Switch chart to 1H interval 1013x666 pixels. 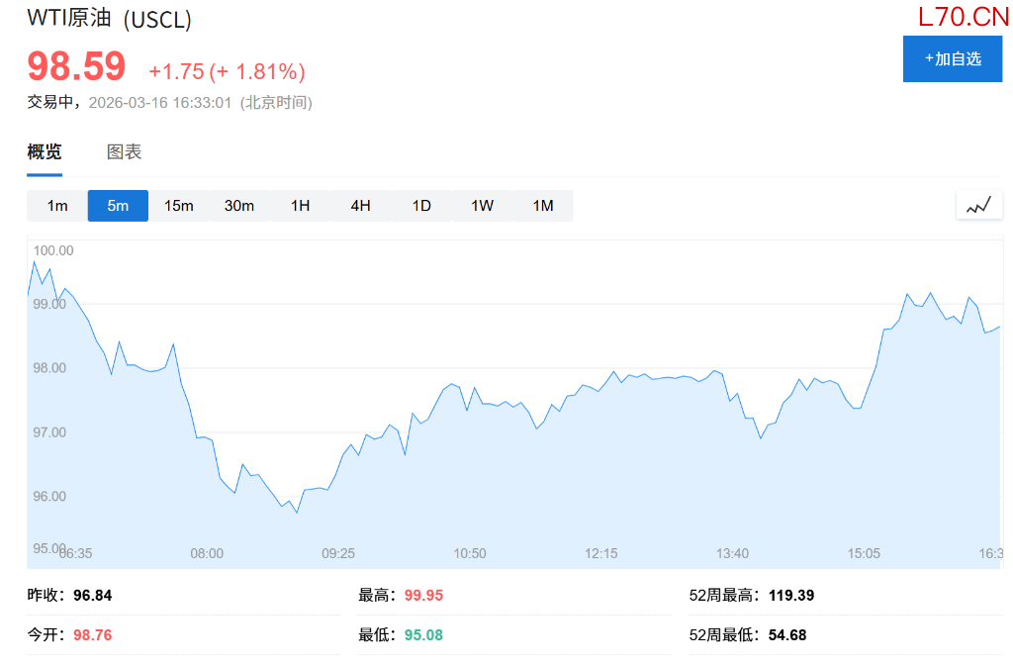(300, 206)
